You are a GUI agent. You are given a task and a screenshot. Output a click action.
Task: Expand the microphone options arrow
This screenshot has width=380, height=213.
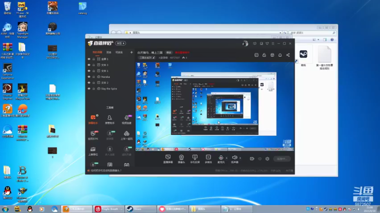(227, 158)
